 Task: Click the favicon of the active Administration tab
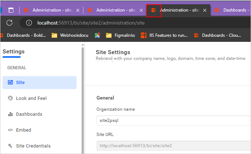point(153,10)
